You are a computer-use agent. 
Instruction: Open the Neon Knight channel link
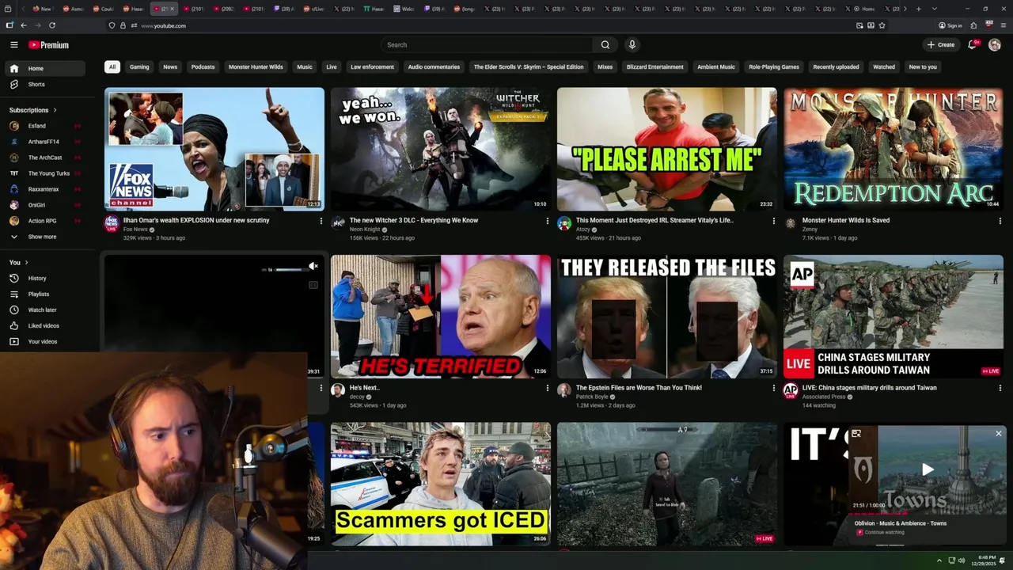365,230
